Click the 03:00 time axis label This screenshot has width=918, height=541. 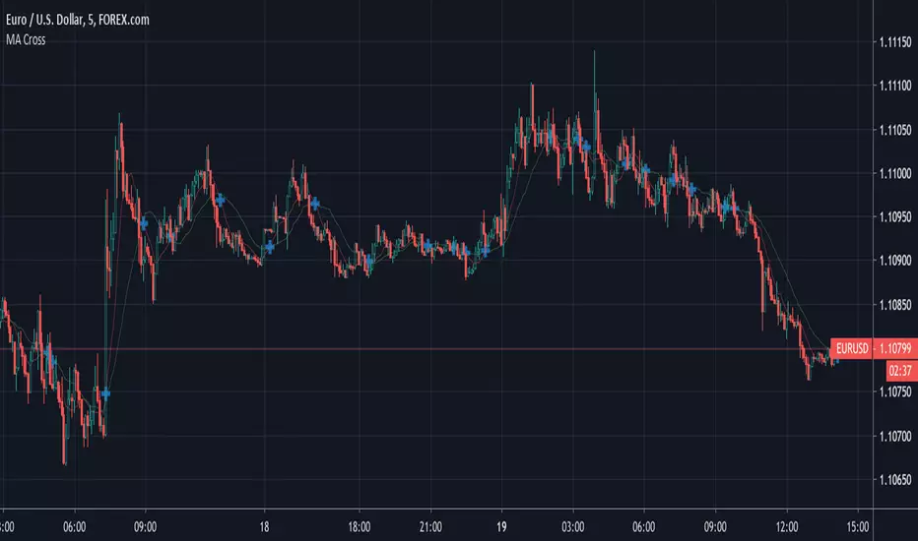pos(572,527)
